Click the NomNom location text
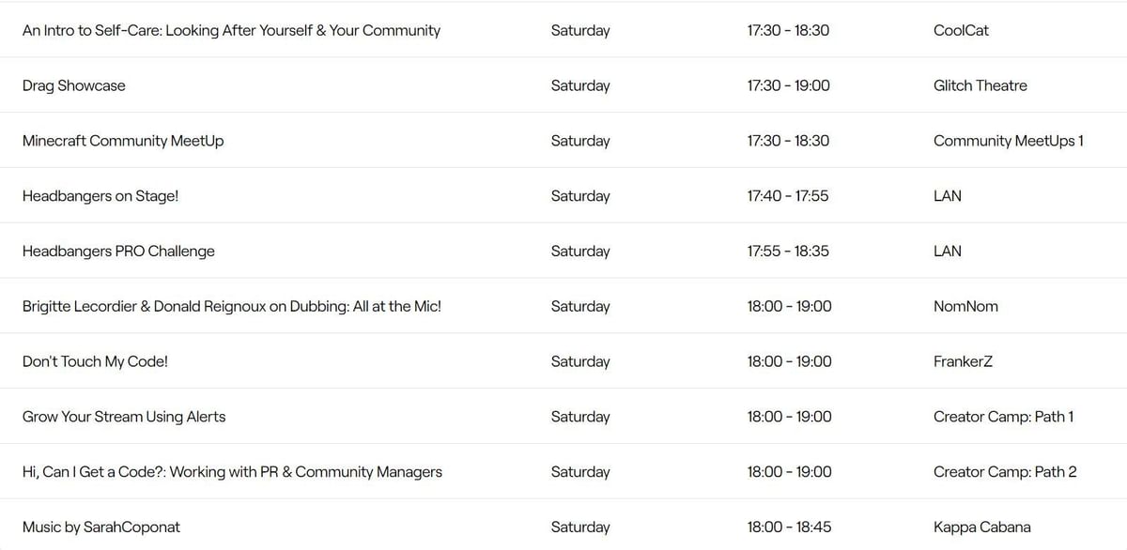1127x550 pixels. (965, 307)
